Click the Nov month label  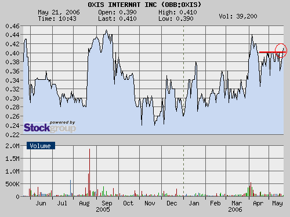click(150, 203)
